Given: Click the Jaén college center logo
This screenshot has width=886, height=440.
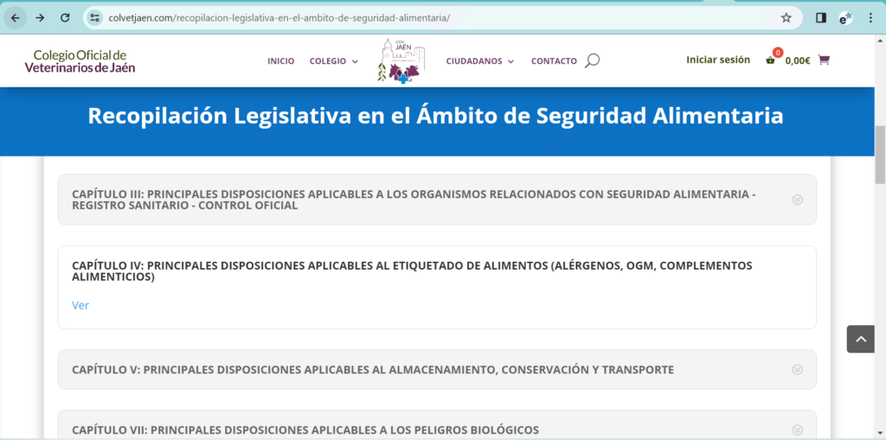Looking at the screenshot, I should (400, 61).
